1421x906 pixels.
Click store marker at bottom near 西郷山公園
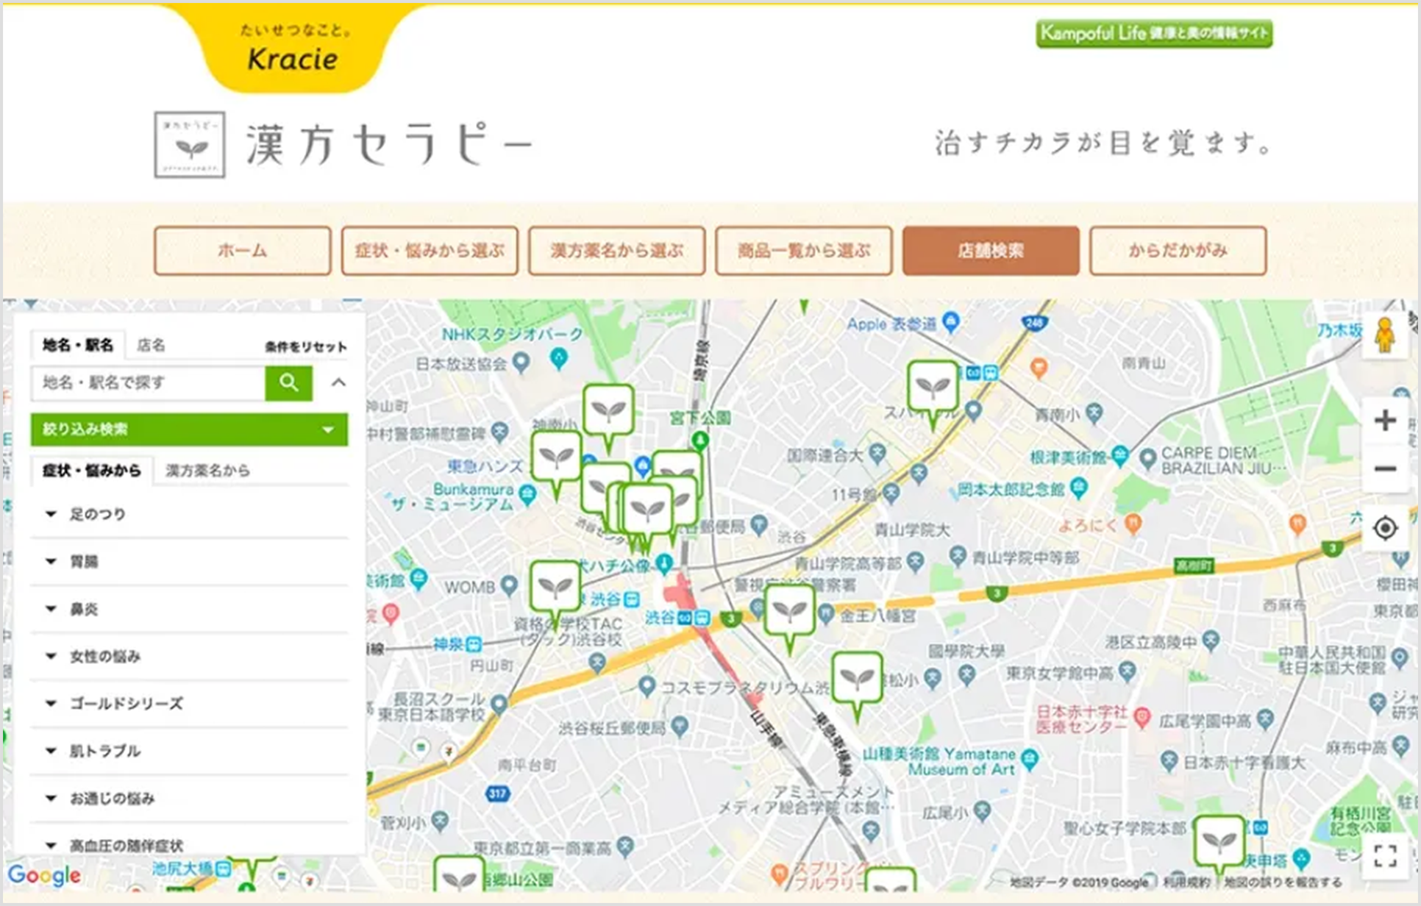[x=459, y=875]
